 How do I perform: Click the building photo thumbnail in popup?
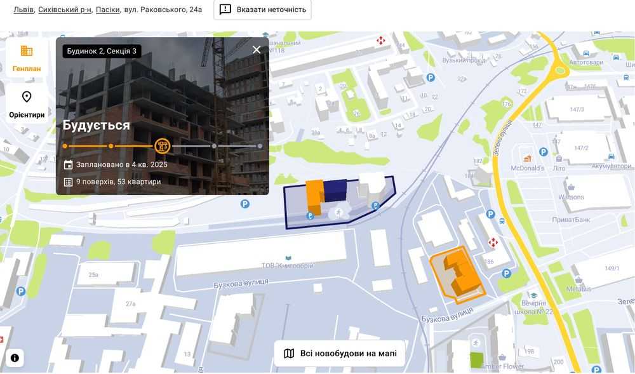[x=163, y=116]
